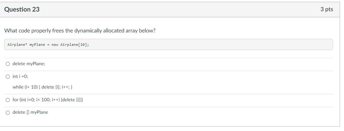
Task: Click the "int i =0;" answer text
Action: click(20, 76)
